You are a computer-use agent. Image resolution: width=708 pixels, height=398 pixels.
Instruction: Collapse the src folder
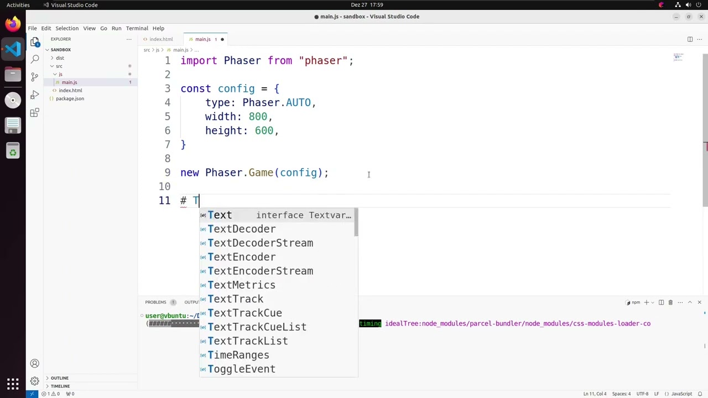59,66
